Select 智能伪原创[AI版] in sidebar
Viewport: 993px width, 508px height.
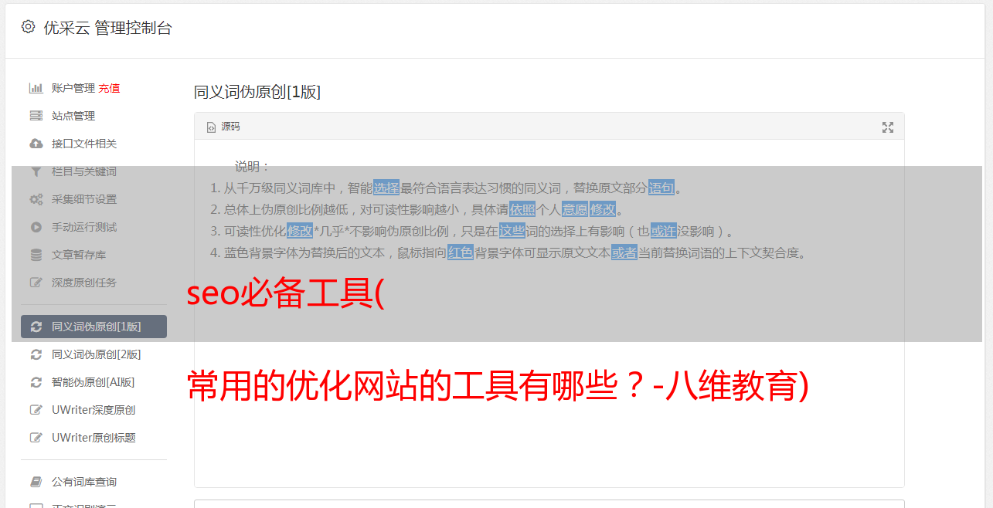click(x=94, y=382)
